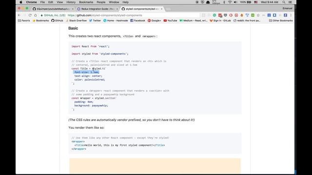Click the blue funnel extension icon
312x175 pixels.
(x=247, y=15)
